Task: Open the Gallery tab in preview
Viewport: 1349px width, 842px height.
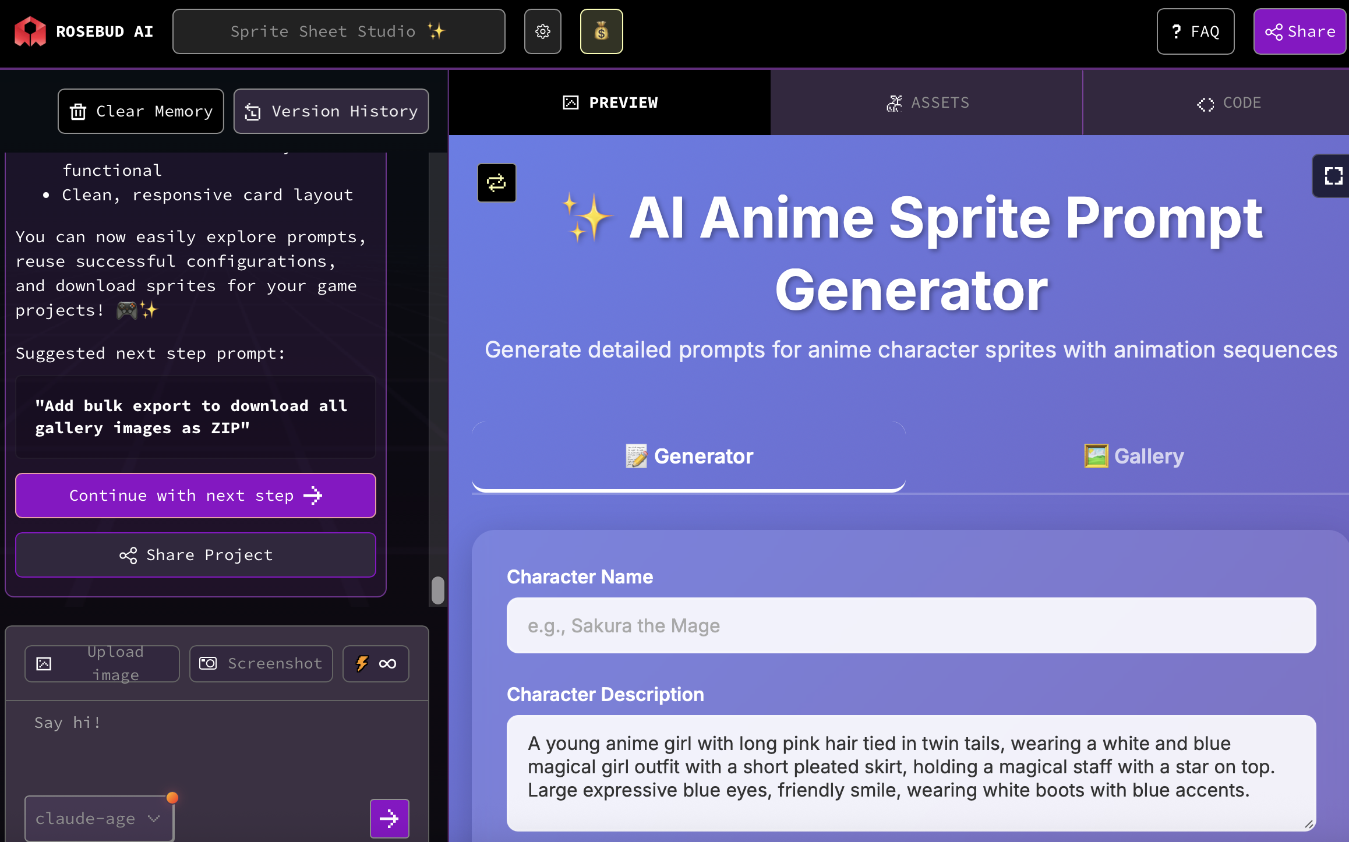Action: tap(1133, 456)
